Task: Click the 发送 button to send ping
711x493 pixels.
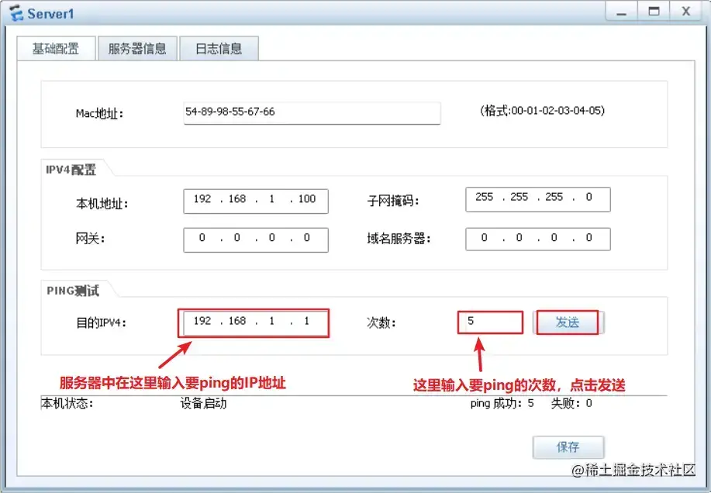Action: point(568,322)
